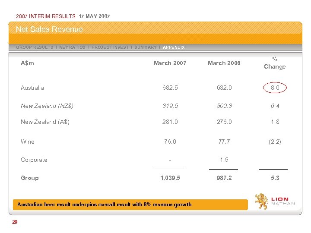Select the % Change column header
Screen dimensions: 311x233
(275, 63)
